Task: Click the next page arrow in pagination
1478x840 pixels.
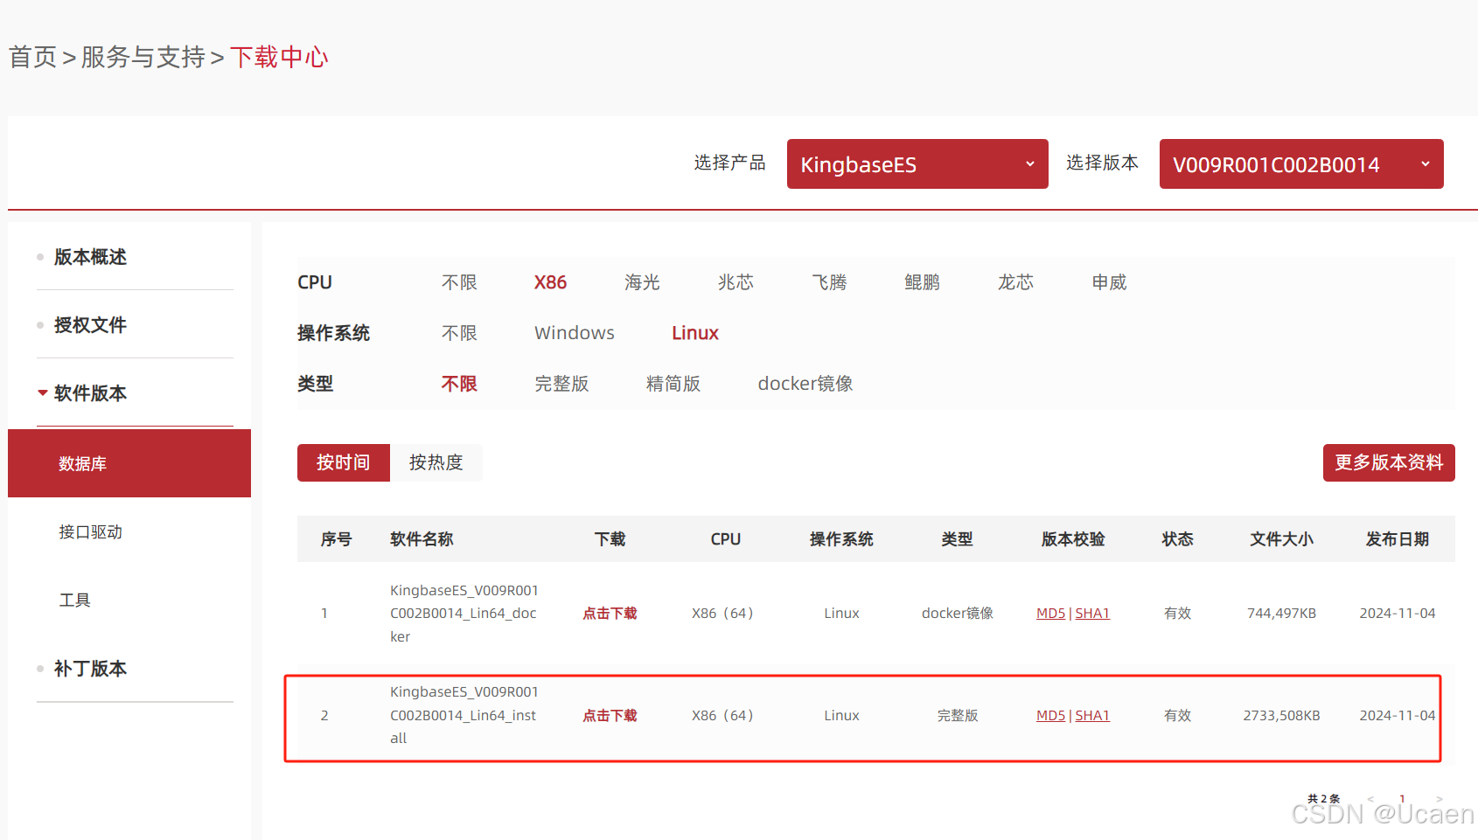Action: 1439,799
